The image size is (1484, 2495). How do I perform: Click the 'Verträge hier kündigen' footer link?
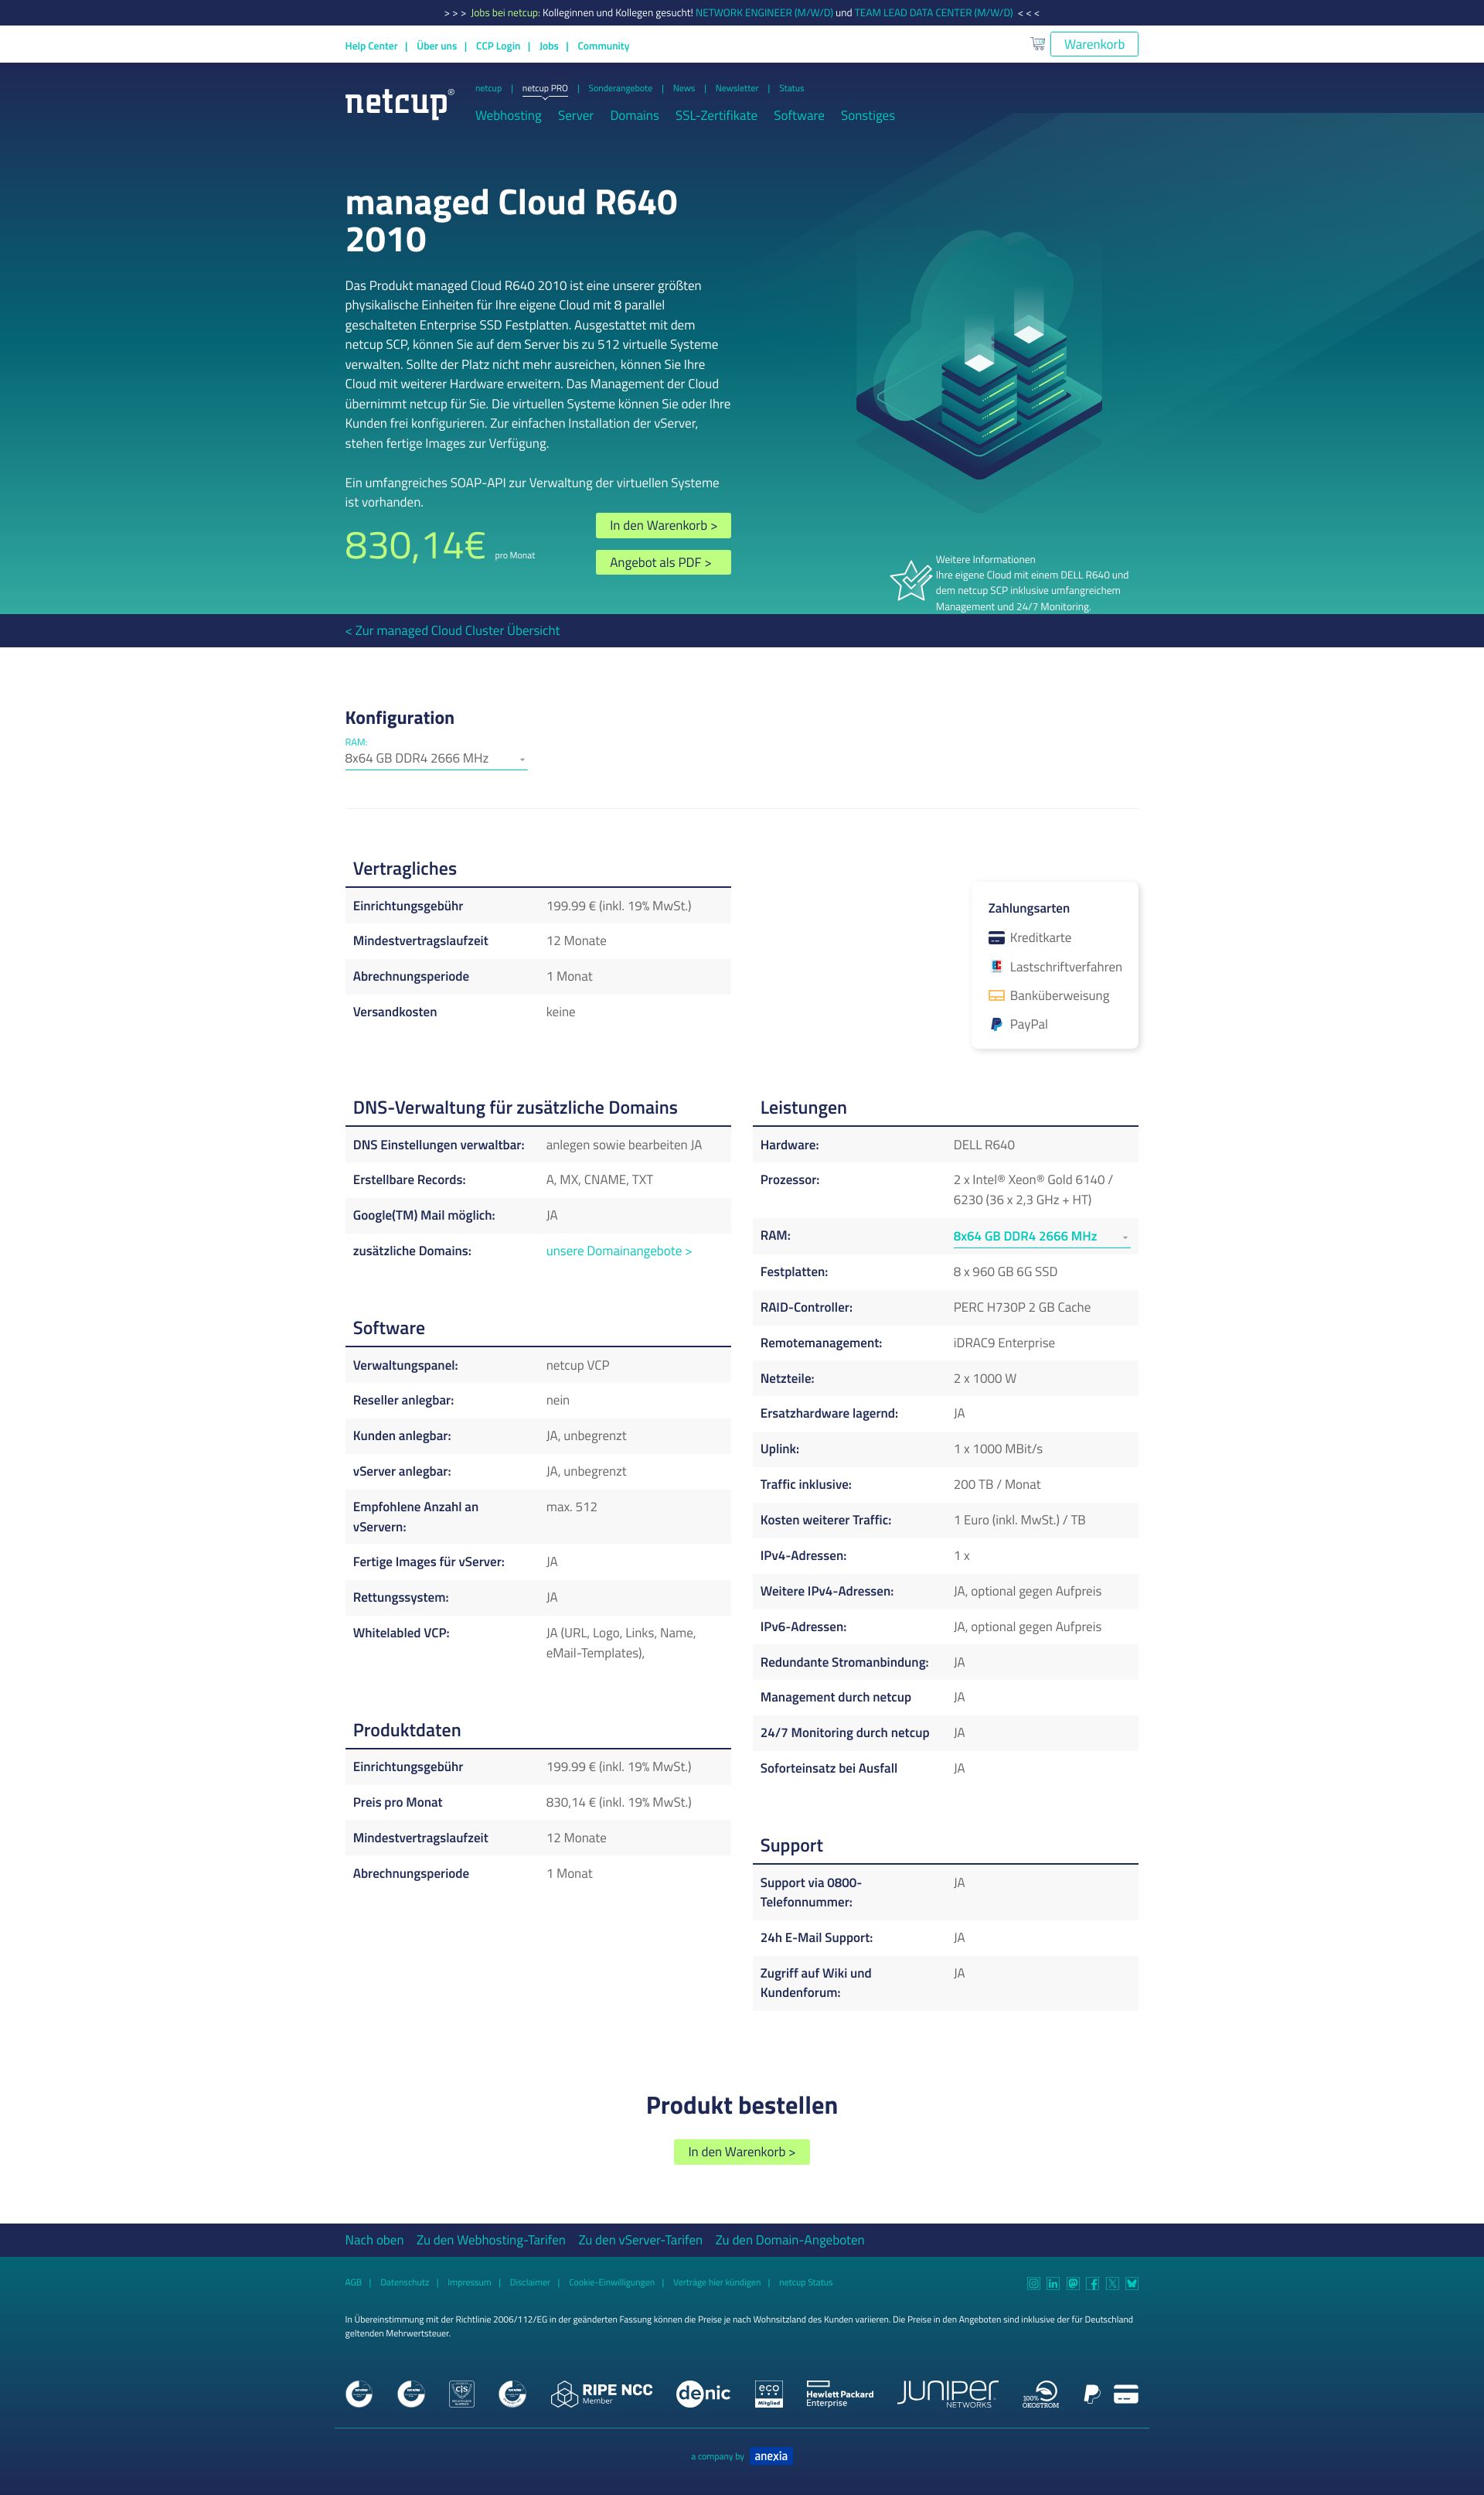click(716, 2283)
